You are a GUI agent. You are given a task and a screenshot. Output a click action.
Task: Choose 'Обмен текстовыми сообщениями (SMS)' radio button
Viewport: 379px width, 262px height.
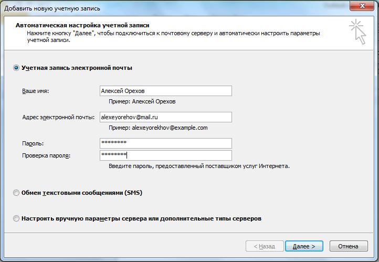(x=17, y=193)
